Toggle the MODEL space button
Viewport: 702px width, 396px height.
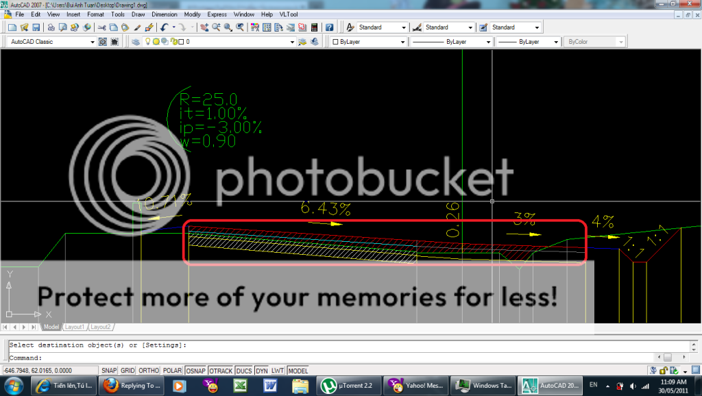pos(298,371)
